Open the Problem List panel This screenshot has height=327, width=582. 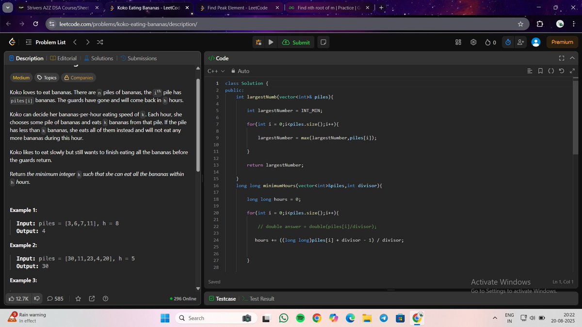click(46, 42)
